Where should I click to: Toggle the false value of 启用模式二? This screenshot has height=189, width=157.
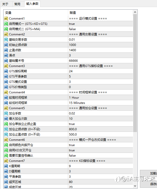pos(101,29)
